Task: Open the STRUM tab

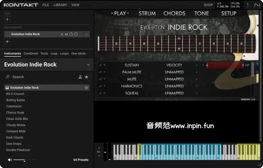Action: 147,13
